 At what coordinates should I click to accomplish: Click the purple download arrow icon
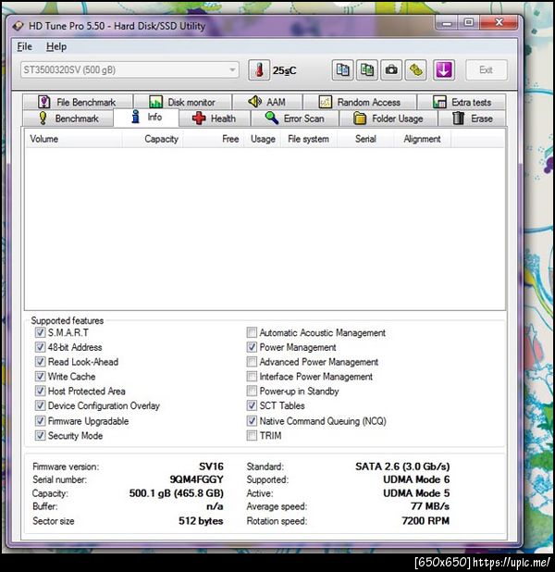[443, 69]
